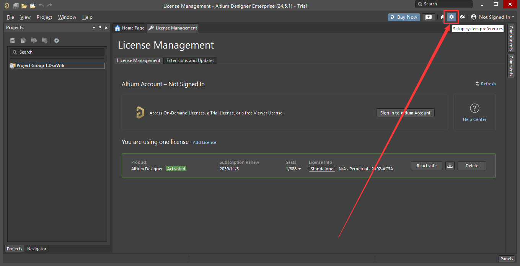Switch to Extensions and Updates tab
This screenshot has width=520, height=266.
[190, 60]
